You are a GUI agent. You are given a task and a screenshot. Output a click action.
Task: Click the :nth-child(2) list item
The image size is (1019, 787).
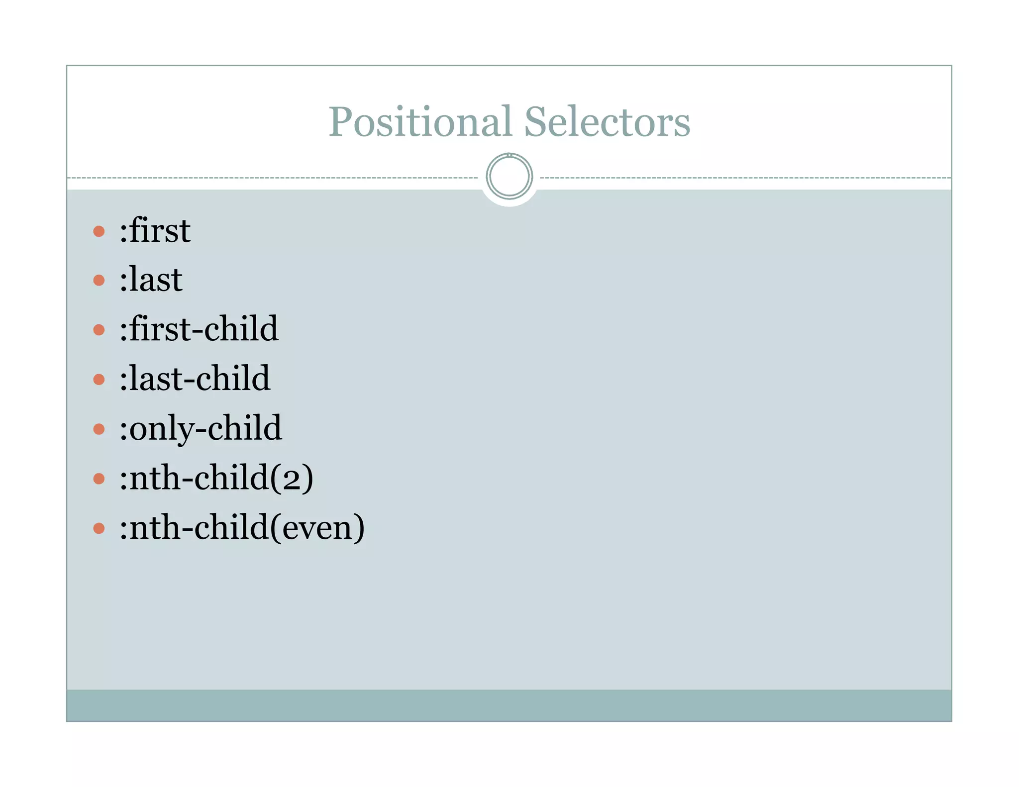(216, 478)
